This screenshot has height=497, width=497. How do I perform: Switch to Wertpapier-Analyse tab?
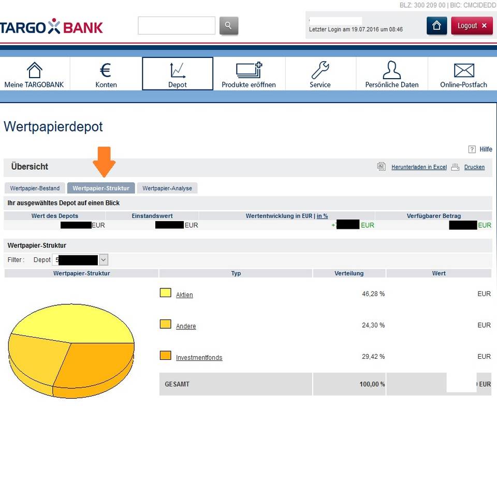[167, 188]
